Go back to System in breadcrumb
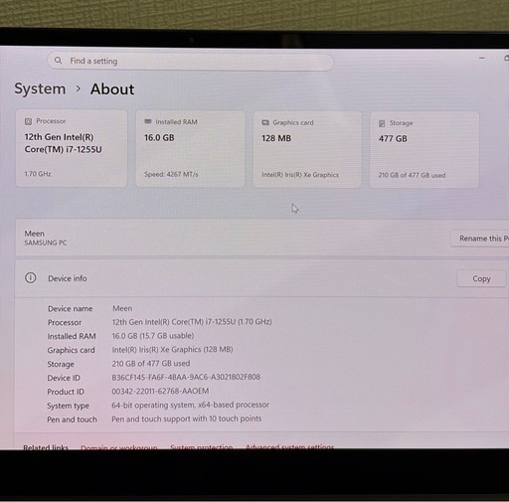Image resolution: width=509 pixels, height=502 pixels. tap(40, 88)
